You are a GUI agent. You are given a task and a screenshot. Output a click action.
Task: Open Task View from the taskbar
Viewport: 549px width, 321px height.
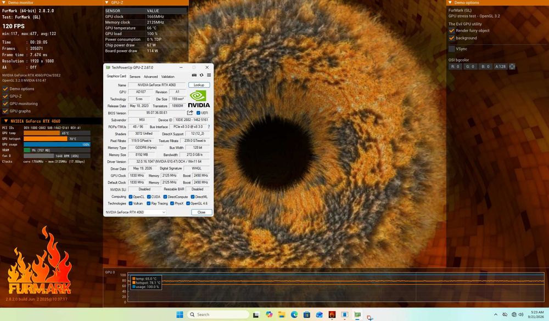[256, 314]
